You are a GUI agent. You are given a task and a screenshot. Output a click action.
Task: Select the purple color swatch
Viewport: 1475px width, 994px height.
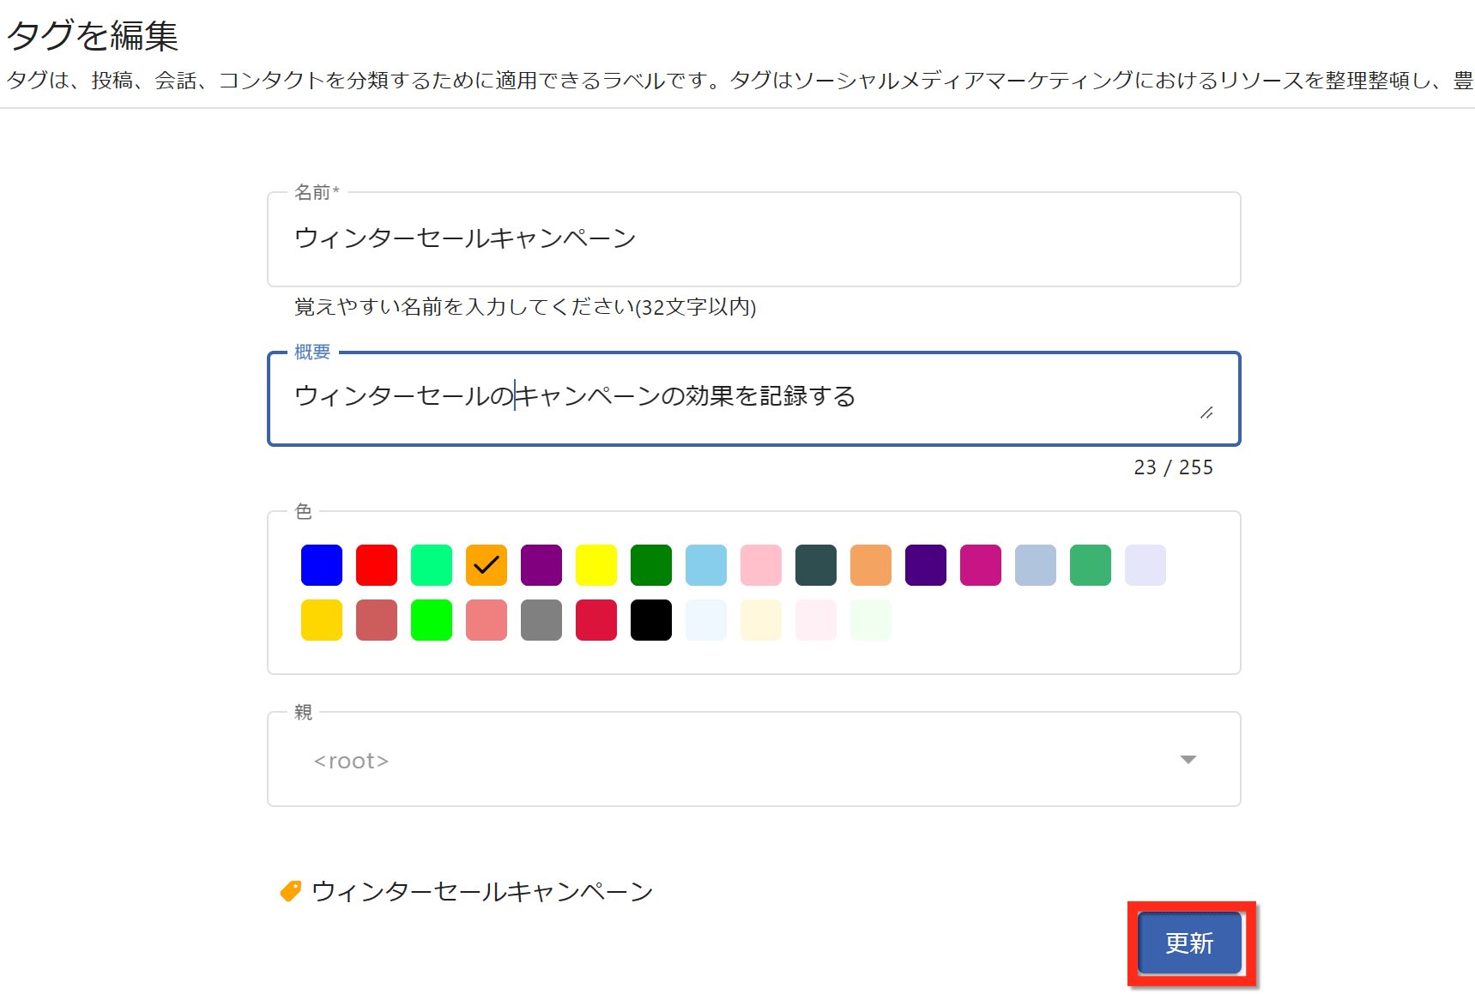pyautogui.click(x=541, y=565)
